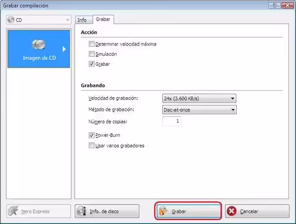
Task: Toggle the Power-Burn checkbox
Action: point(92,135)
